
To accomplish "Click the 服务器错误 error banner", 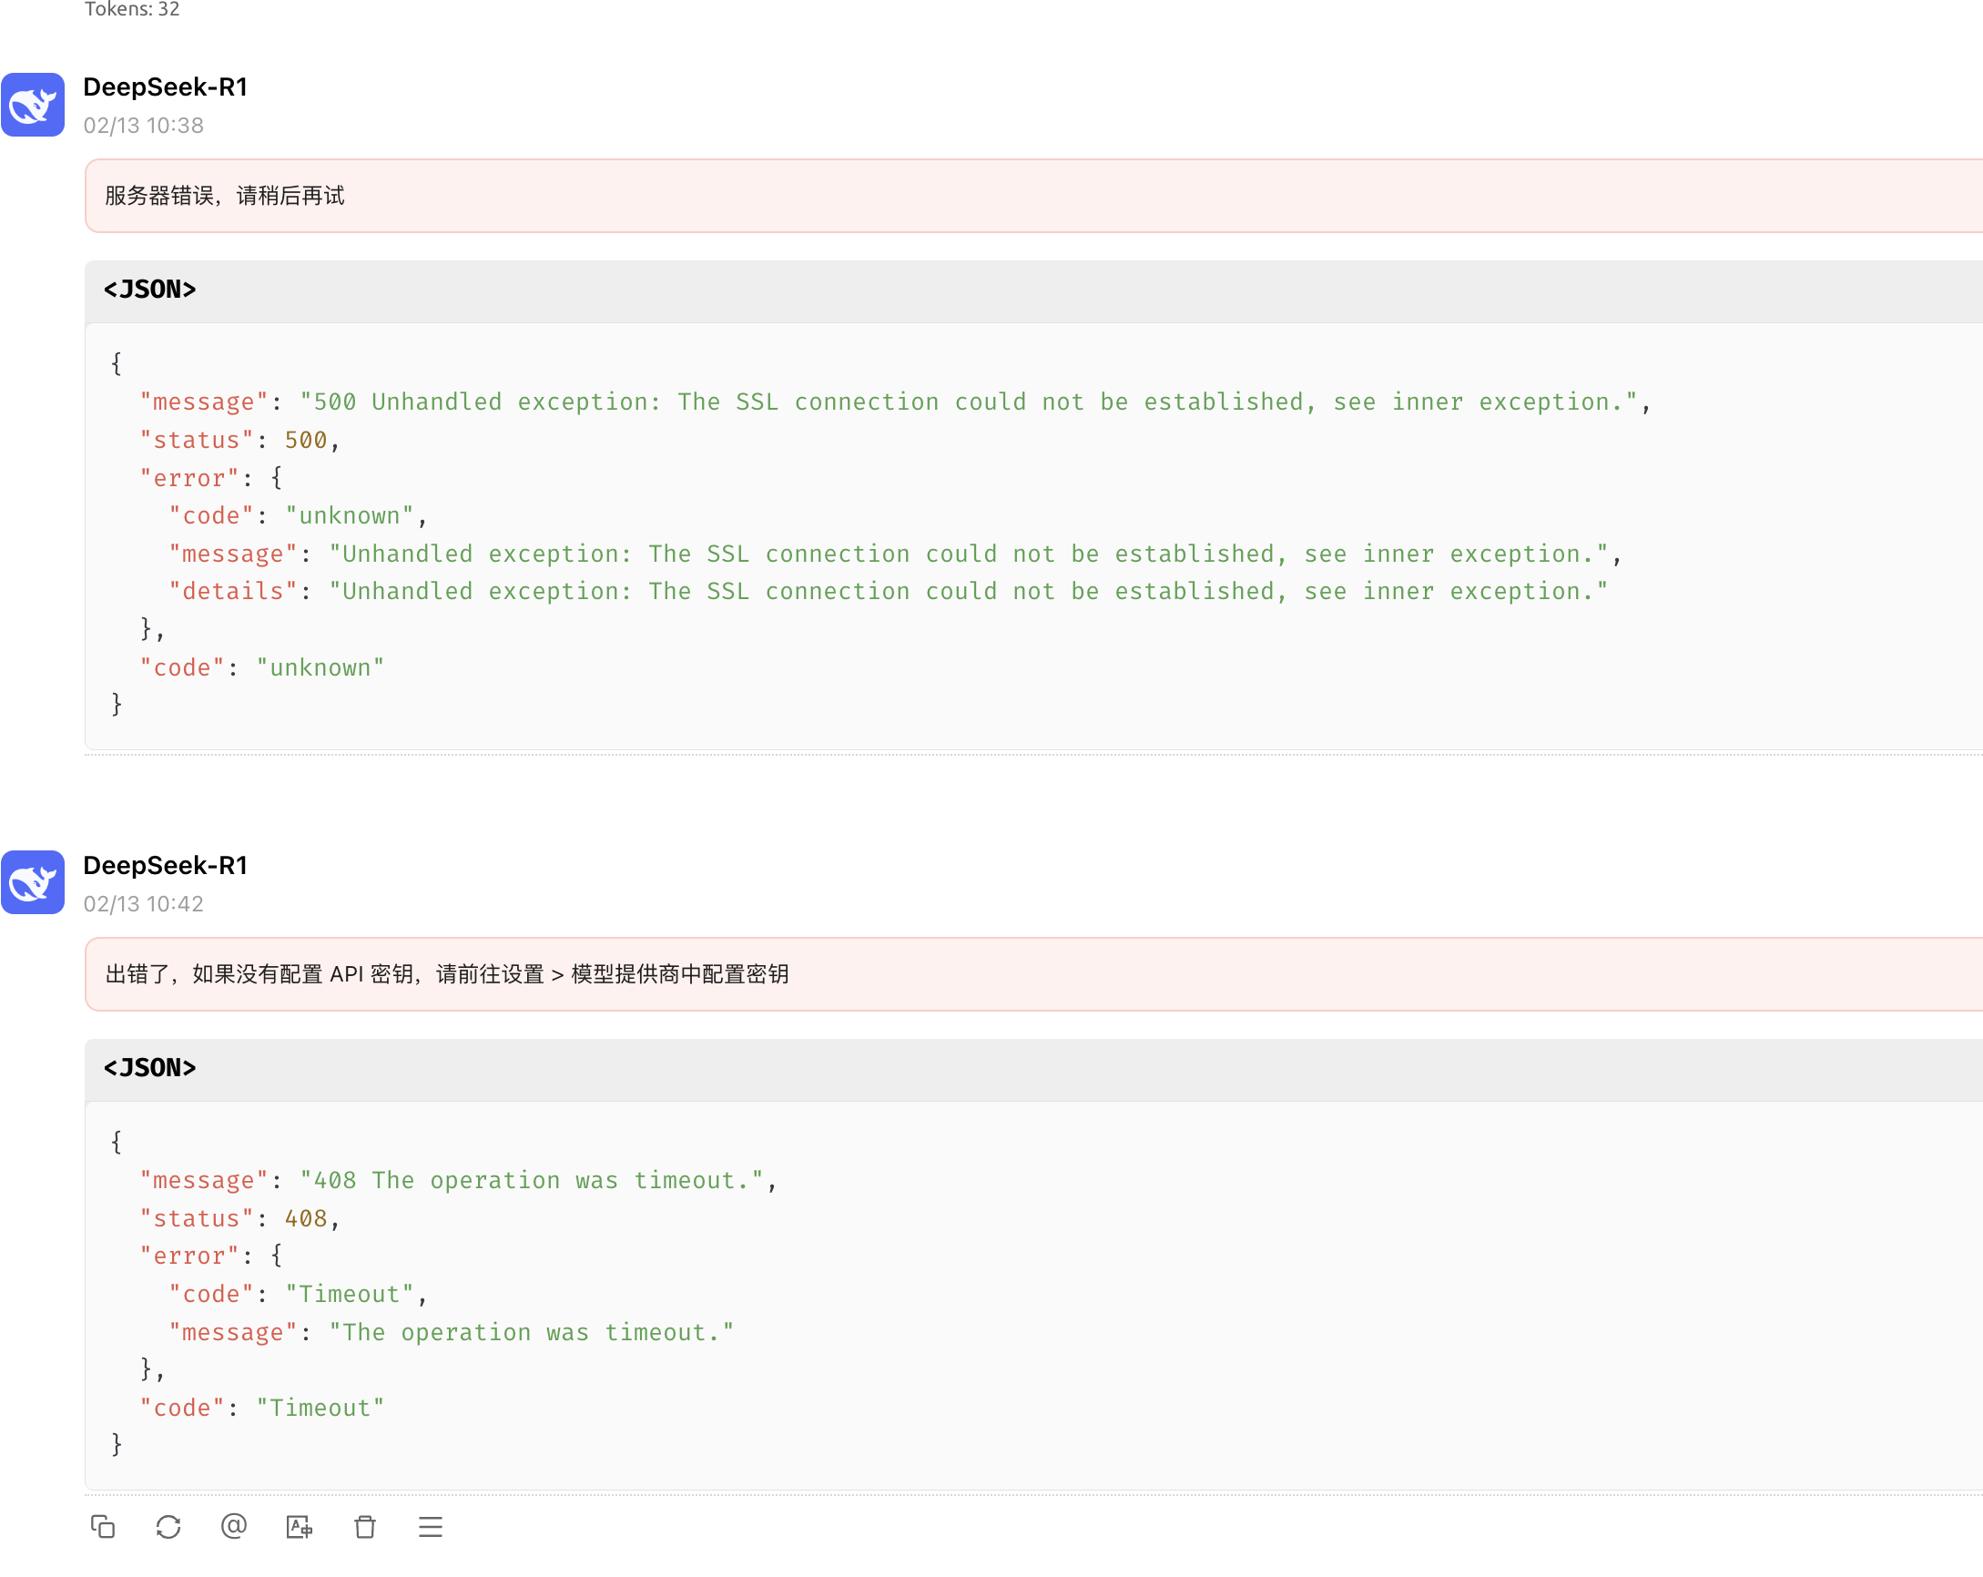I will click(x=1033, y=196).
